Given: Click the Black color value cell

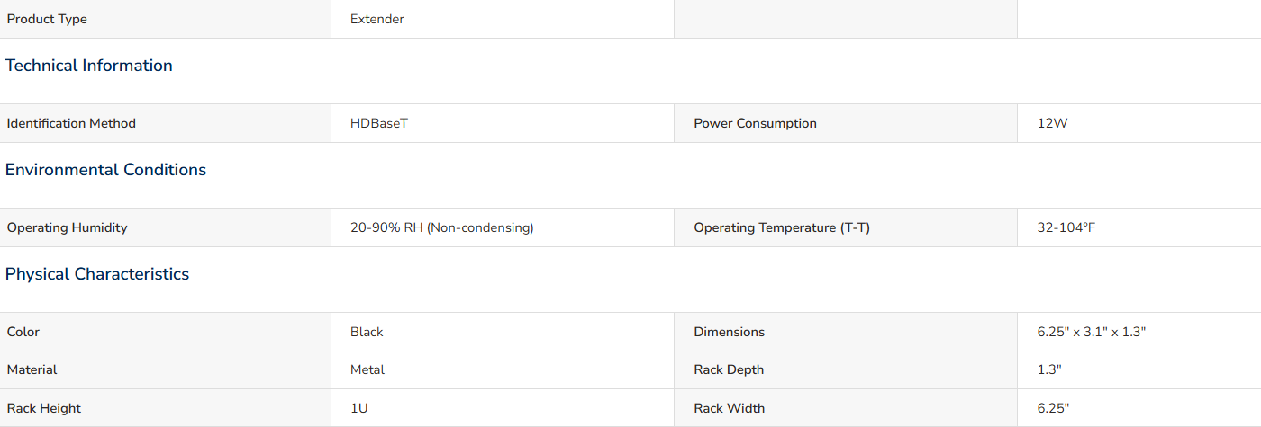Looking at the screenshot, I should pos(503,332).
